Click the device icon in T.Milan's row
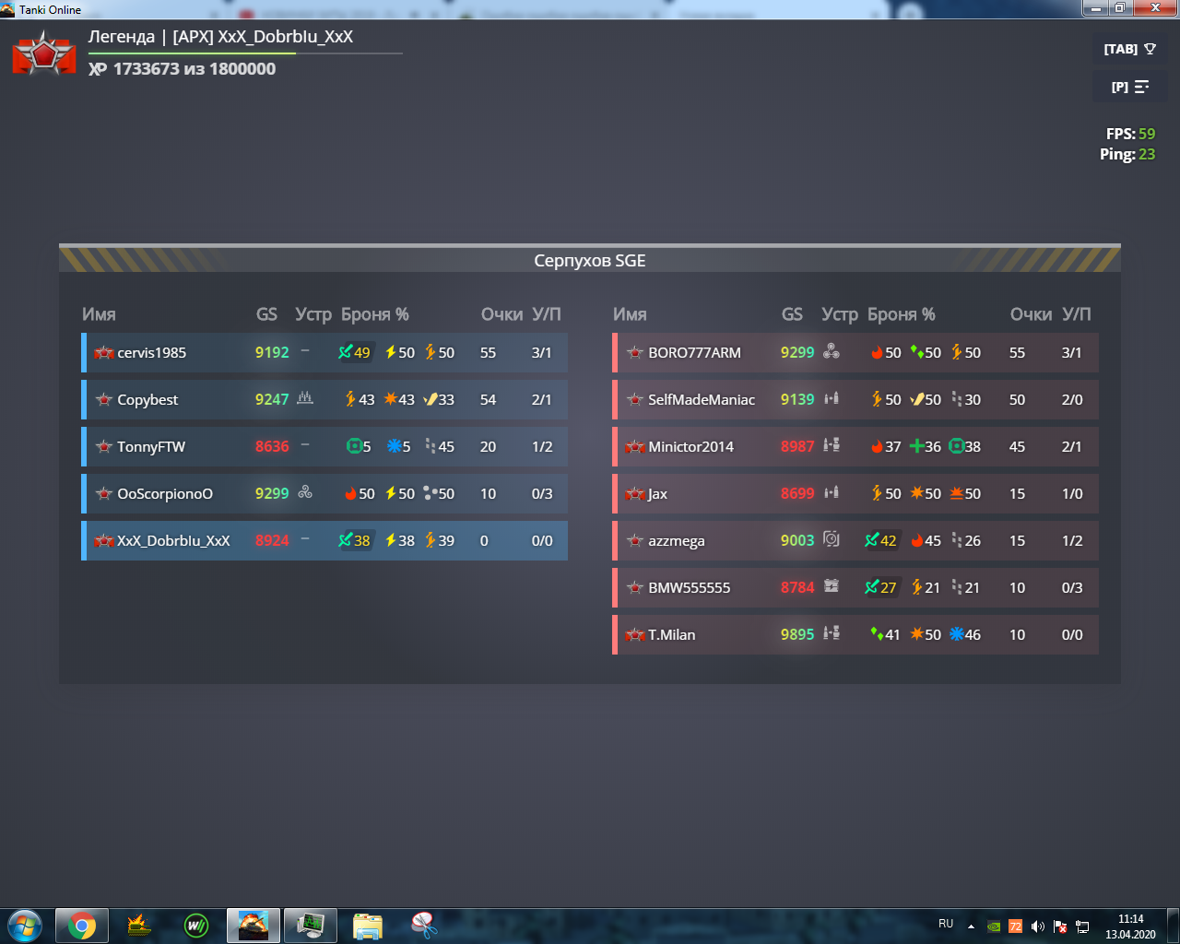The width and height of the screenshot is (1180, 944). 832,633
